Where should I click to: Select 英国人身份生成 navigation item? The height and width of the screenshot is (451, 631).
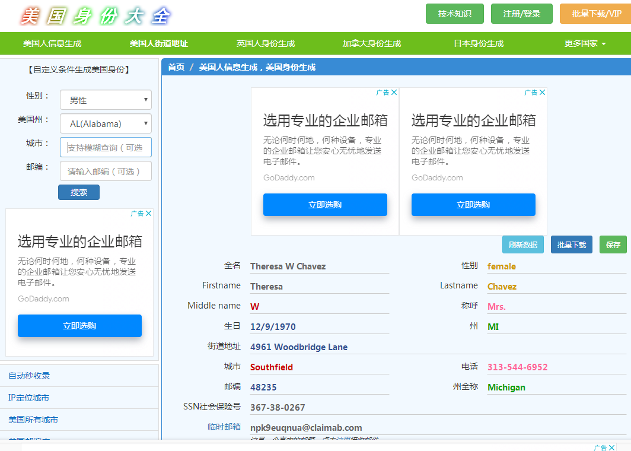(x=265, y=43)
